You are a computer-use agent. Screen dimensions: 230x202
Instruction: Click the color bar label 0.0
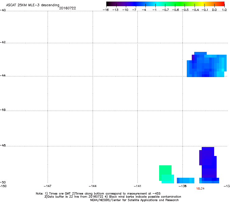click(214, 10)
